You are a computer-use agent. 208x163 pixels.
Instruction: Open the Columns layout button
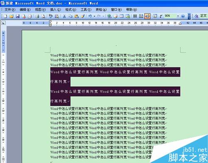135,16
